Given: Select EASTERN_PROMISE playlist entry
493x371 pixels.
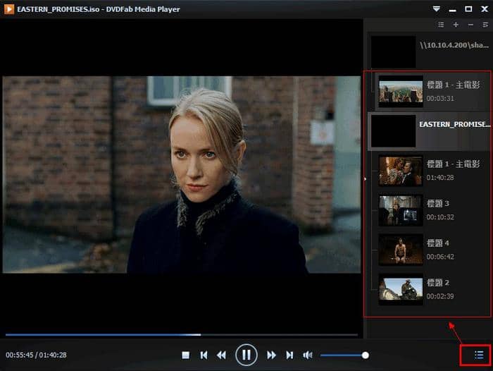Looking at the screenshot, I should [430, 131].
